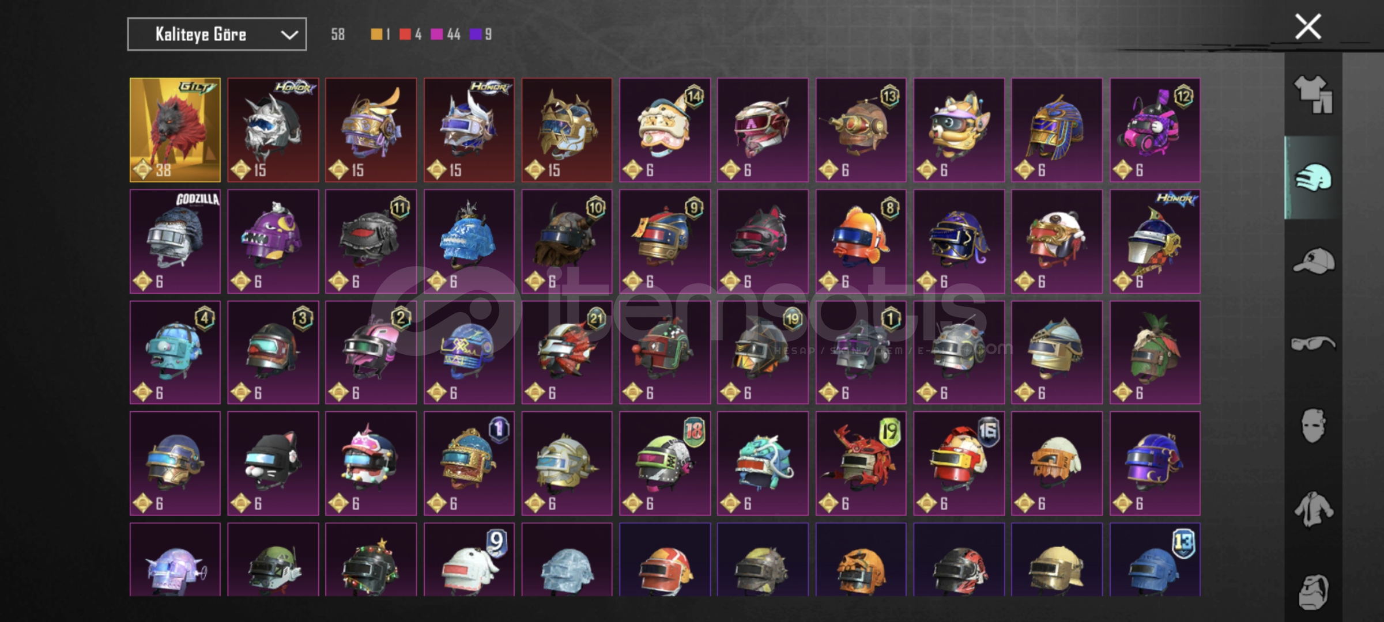Open the outfits clothing category icon
1384x622 pixels.
click(x=1313, y=94)
